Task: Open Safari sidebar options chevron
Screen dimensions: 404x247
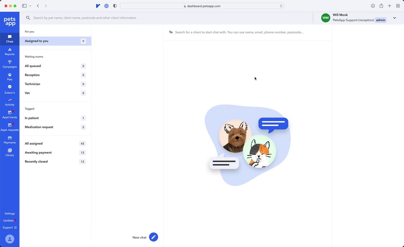Action: tap(30, 6)
